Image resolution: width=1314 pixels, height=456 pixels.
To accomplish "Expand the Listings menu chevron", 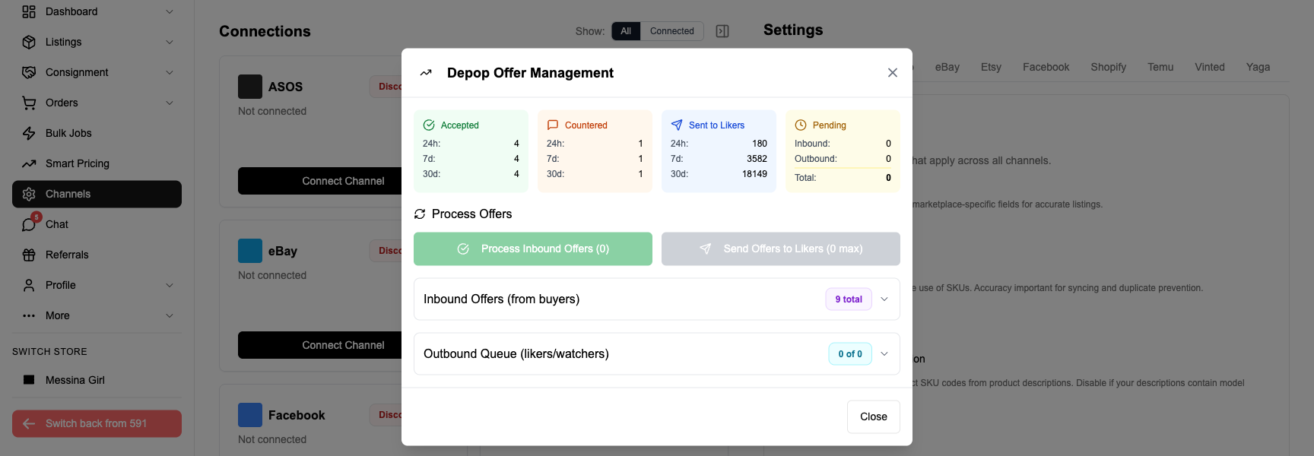I will [x=170, y=42].
